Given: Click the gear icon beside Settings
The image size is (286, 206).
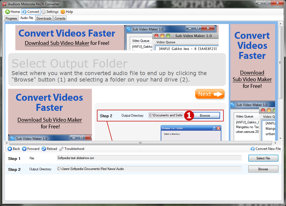Looking at the screenshot, I should click(x=43, y=12).
